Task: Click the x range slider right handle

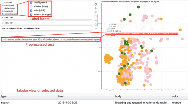Action: coord(92,20)
